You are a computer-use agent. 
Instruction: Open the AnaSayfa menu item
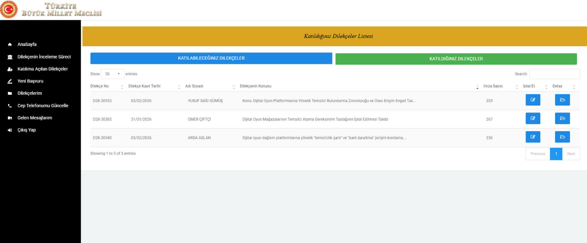click(x=27, y=44)
